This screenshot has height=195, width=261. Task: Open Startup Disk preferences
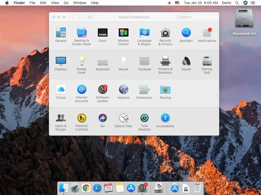[207, 65]
